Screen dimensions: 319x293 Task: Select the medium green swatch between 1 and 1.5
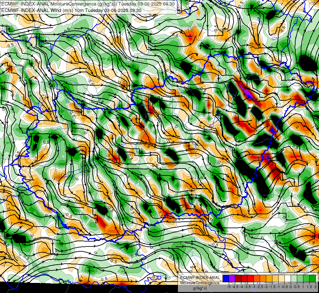pos(306,278)
